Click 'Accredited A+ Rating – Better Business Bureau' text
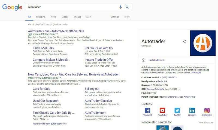The width and height of the screenshot is (218, 130). 51,43
